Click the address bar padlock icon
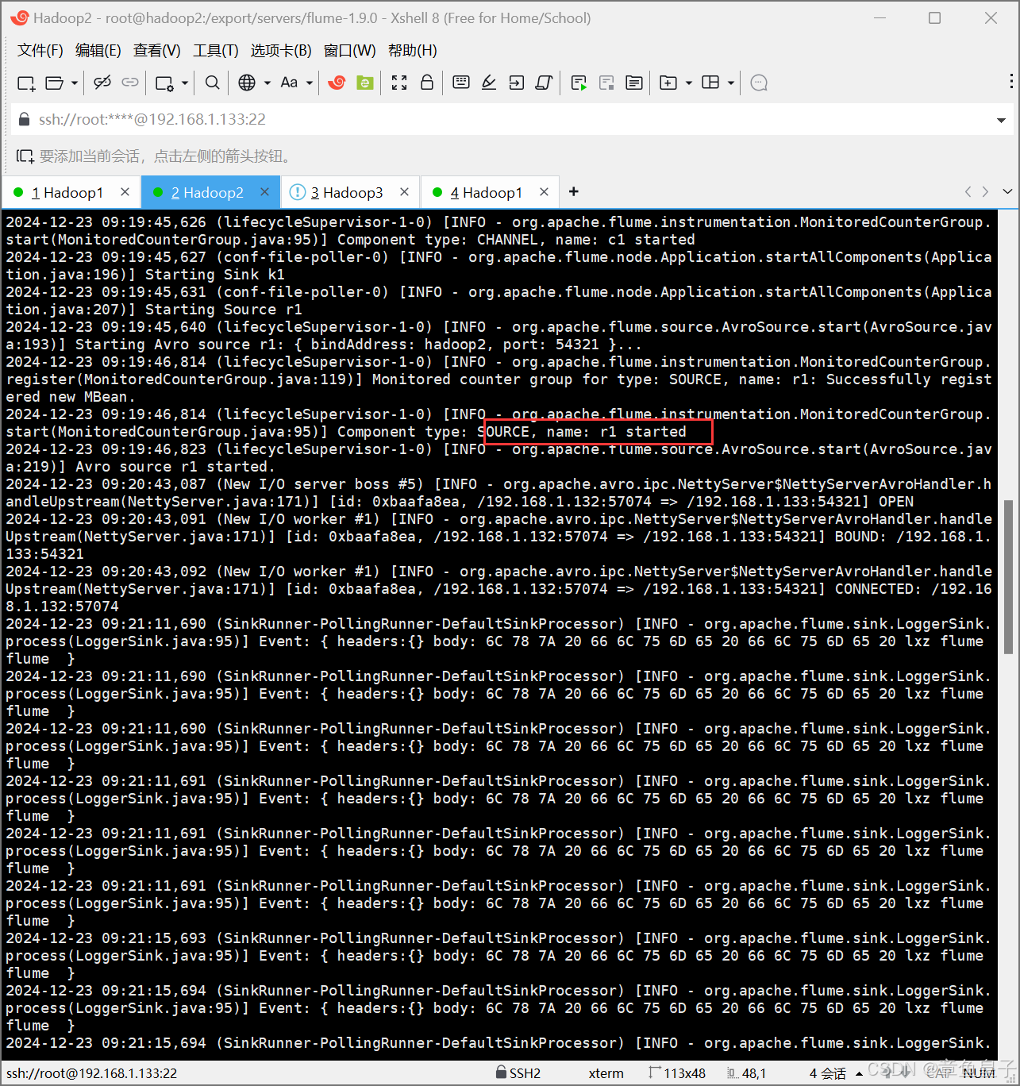 (x=24, y=119)
